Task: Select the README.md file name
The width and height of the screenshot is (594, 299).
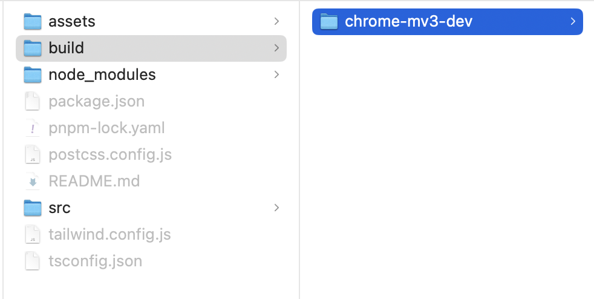Action: coord(94,181)
